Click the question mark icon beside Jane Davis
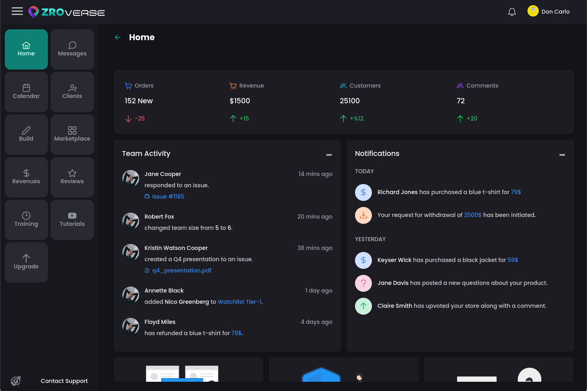The height and width of the screenshot is (391, 587). tap(363, 283)
